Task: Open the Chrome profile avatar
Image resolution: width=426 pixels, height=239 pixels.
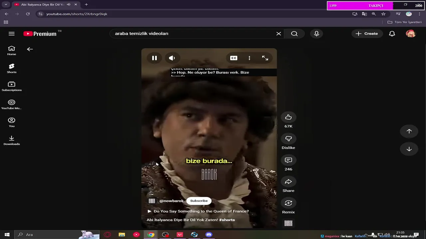Action: [409, 14]
